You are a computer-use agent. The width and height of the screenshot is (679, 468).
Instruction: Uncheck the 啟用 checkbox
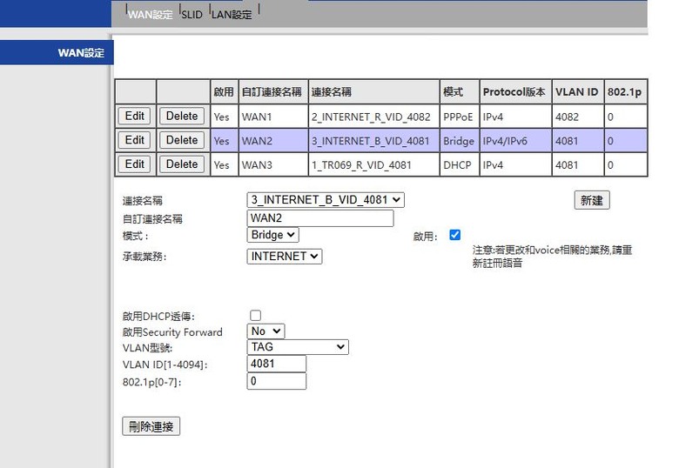point(454,235)
